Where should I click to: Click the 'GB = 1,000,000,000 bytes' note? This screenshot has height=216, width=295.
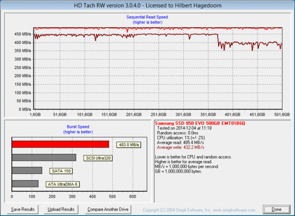coord(178,171)
